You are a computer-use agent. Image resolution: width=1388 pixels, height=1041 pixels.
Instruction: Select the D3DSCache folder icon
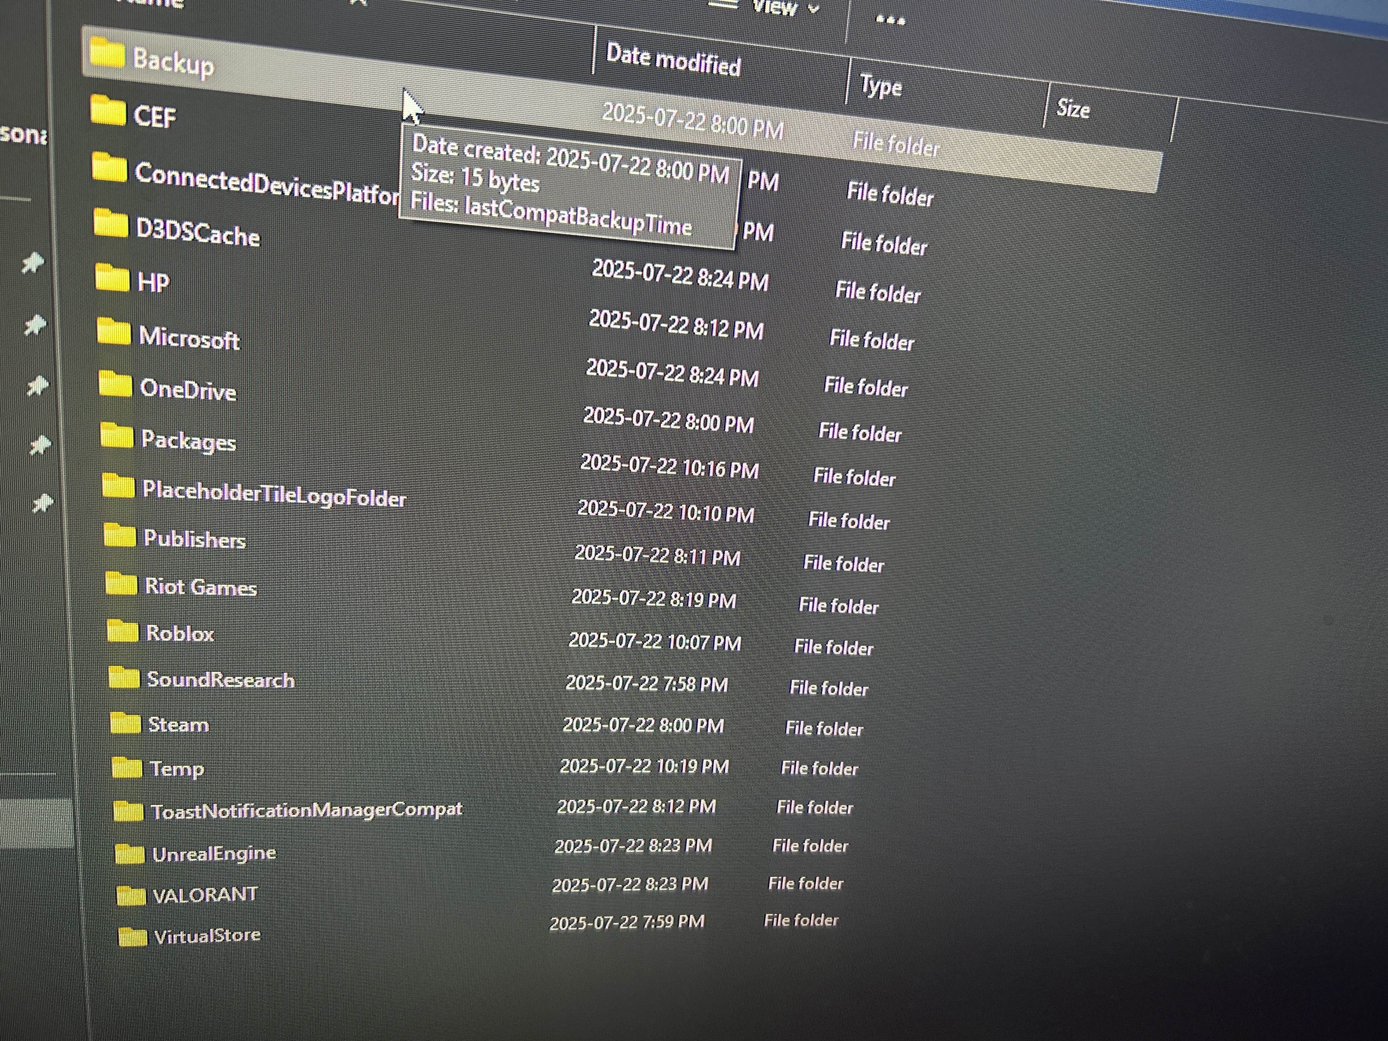pyautogui.click(x=111, y=223)
